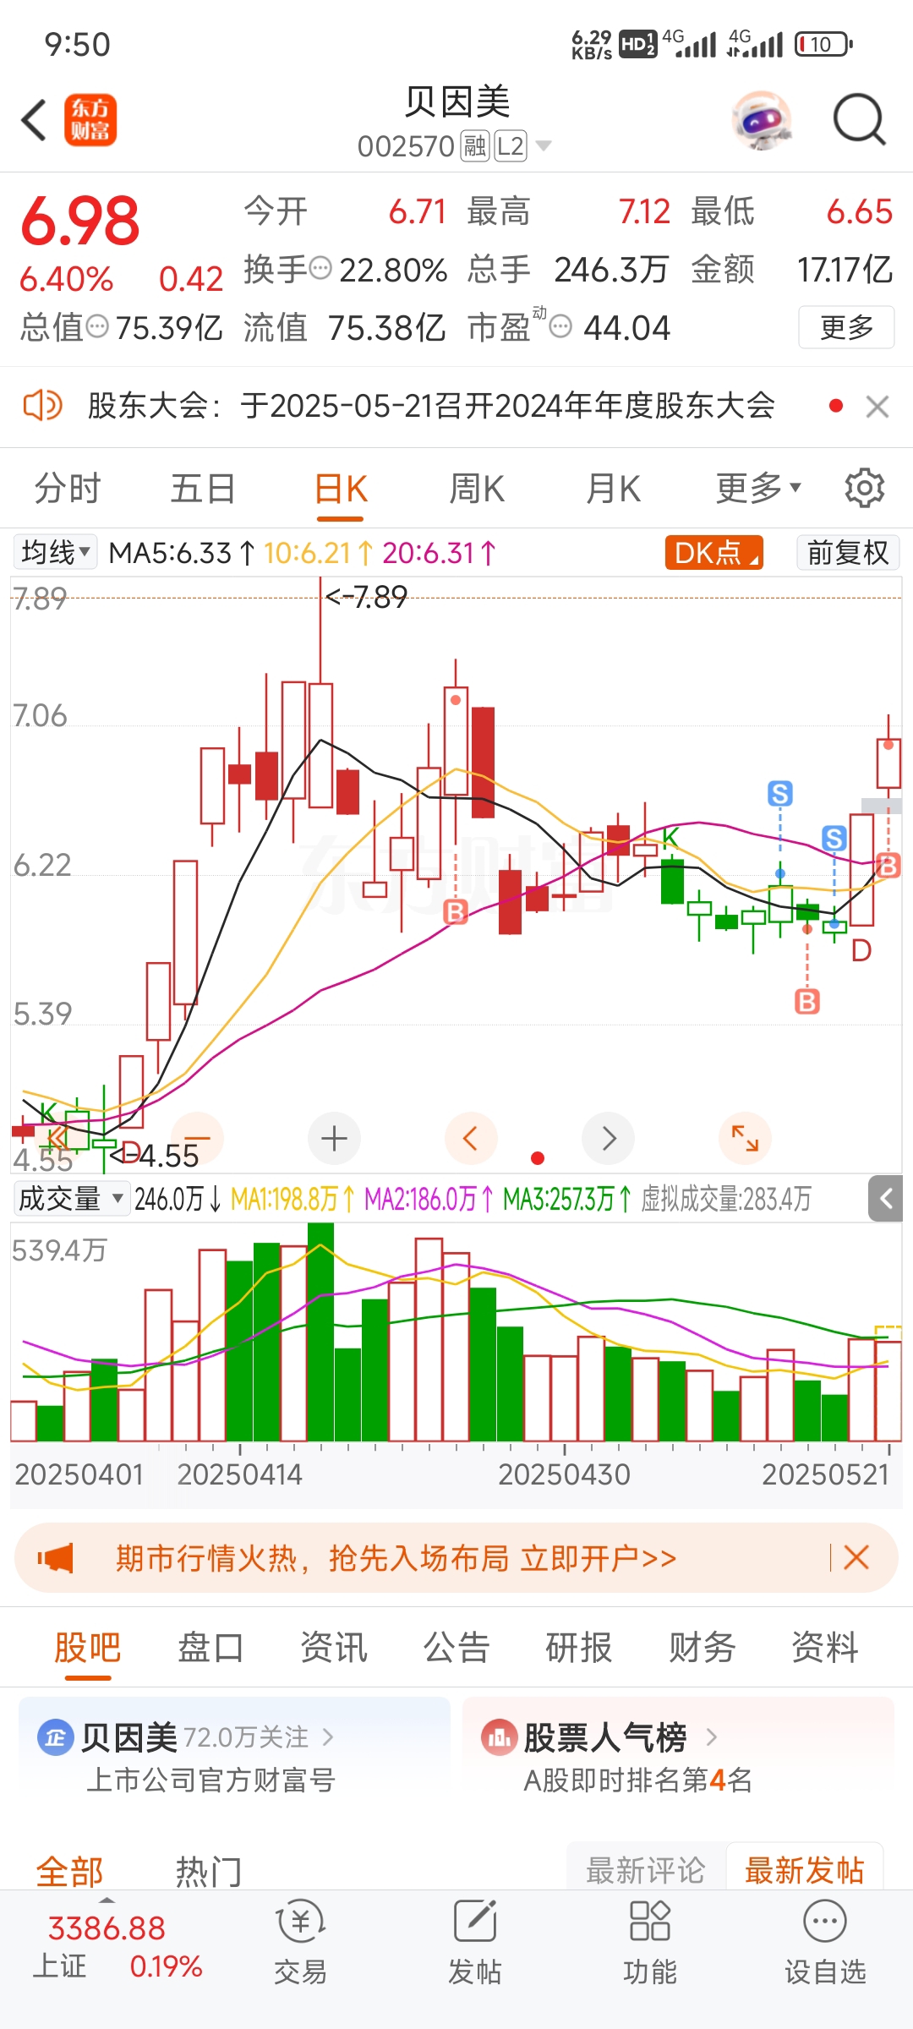The height and width of the screenshot is (2029, 913).
Task: Expand chart to fullscreen
Action: tap(745, 1138)
